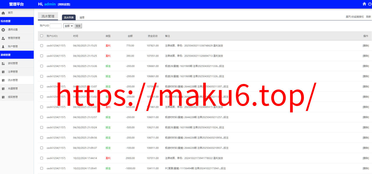Click the 备注 column header
372x174 pixels.
[167, 36]
